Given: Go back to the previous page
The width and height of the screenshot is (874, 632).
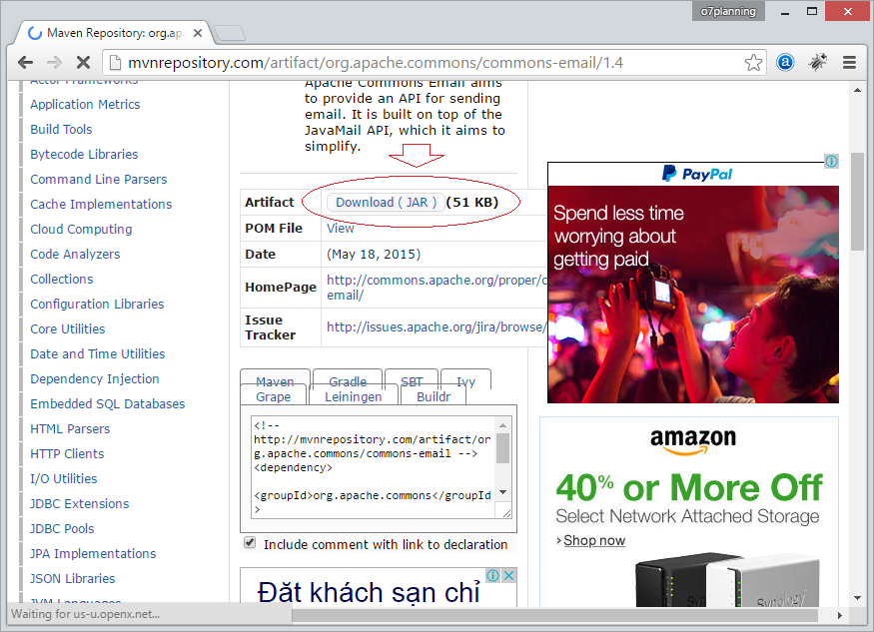Looking at the screenshot, I should 26,63.
